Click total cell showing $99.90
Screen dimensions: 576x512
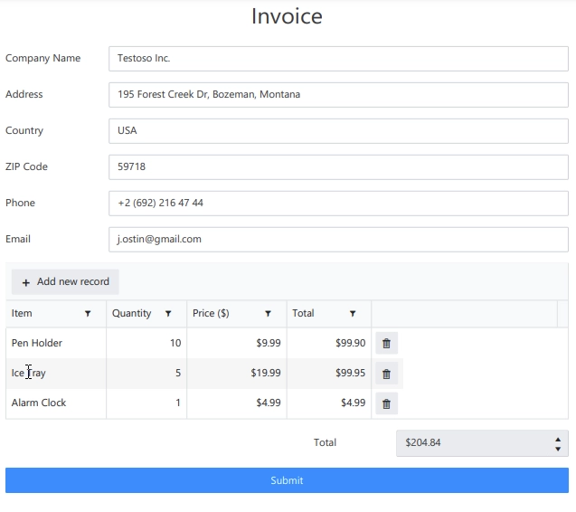pos(329,344)
